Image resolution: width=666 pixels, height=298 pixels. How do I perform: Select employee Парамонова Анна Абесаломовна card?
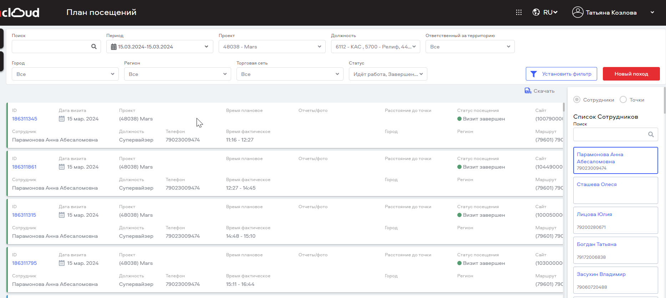tap(616, 160)
